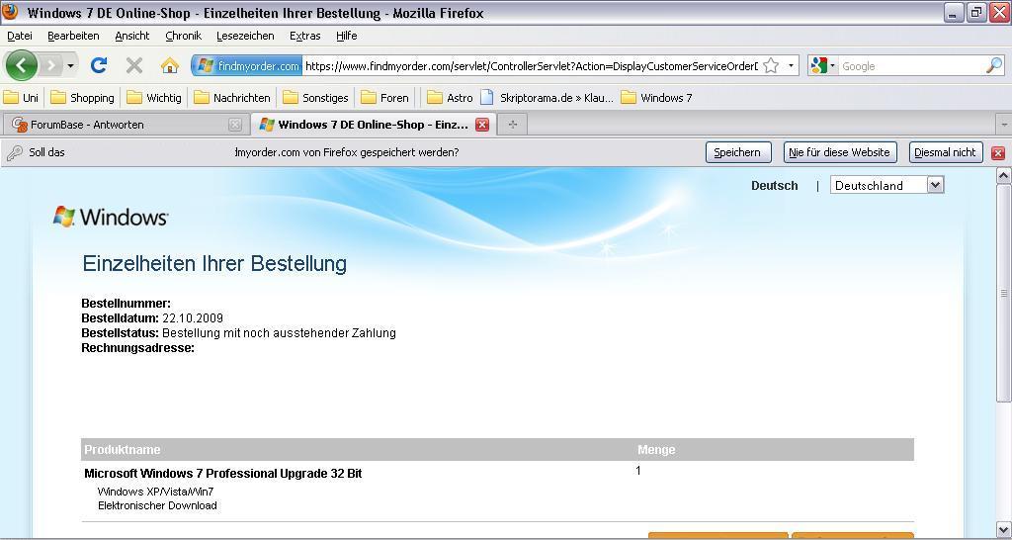
Task: Open the Datei menu
Action: tap(20, 36)
